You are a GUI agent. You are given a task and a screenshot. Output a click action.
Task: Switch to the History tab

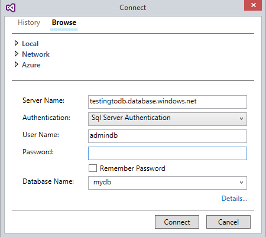point(29,22)
